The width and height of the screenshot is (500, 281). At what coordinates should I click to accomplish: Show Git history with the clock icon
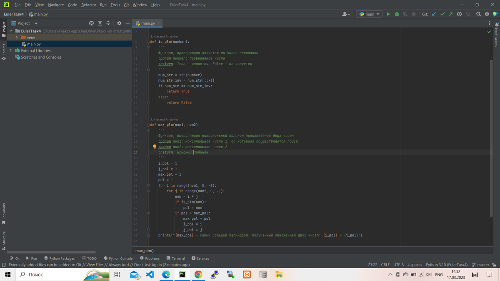pyautogui.click(x=459, y=14)
